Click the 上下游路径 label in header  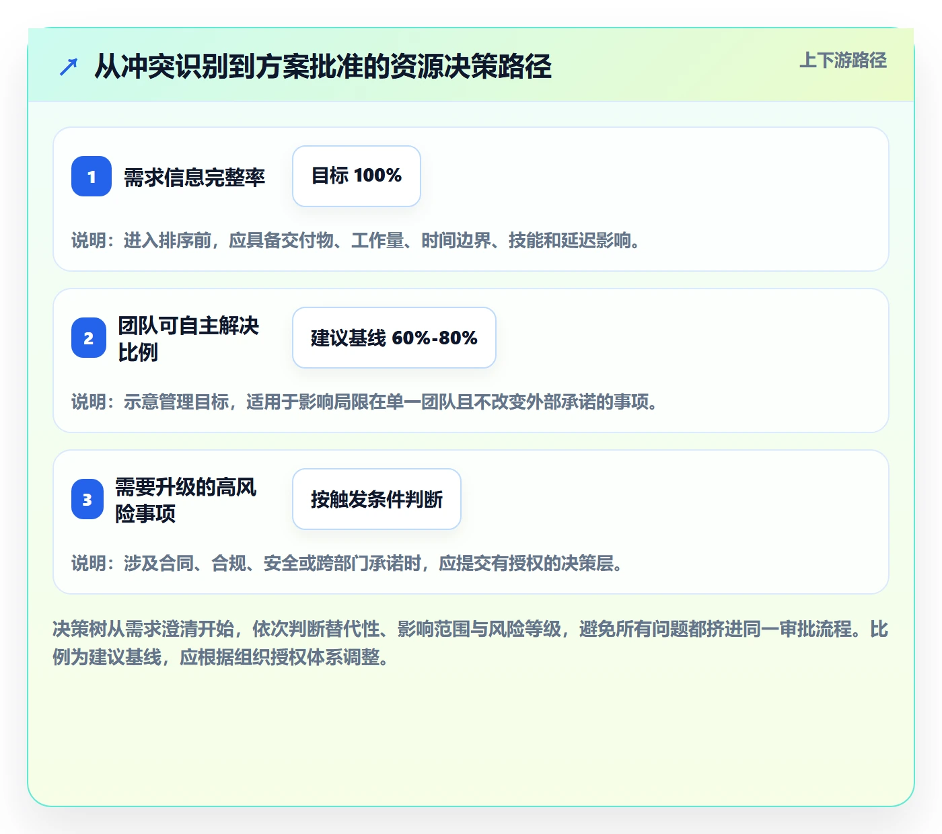[843, 61]
